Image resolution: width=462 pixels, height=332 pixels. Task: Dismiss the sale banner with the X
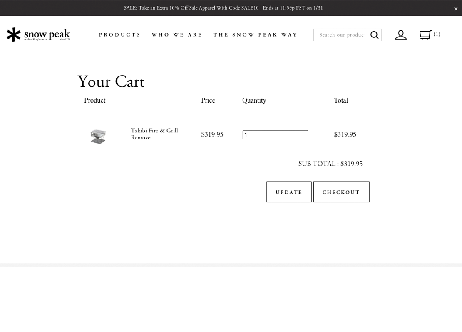[456, 9]
